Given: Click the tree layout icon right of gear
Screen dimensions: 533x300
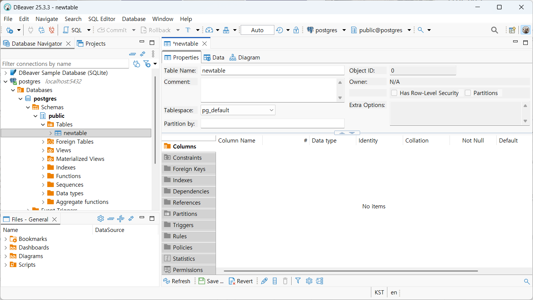Looking at the screenshot, I should tap(319, 281).
